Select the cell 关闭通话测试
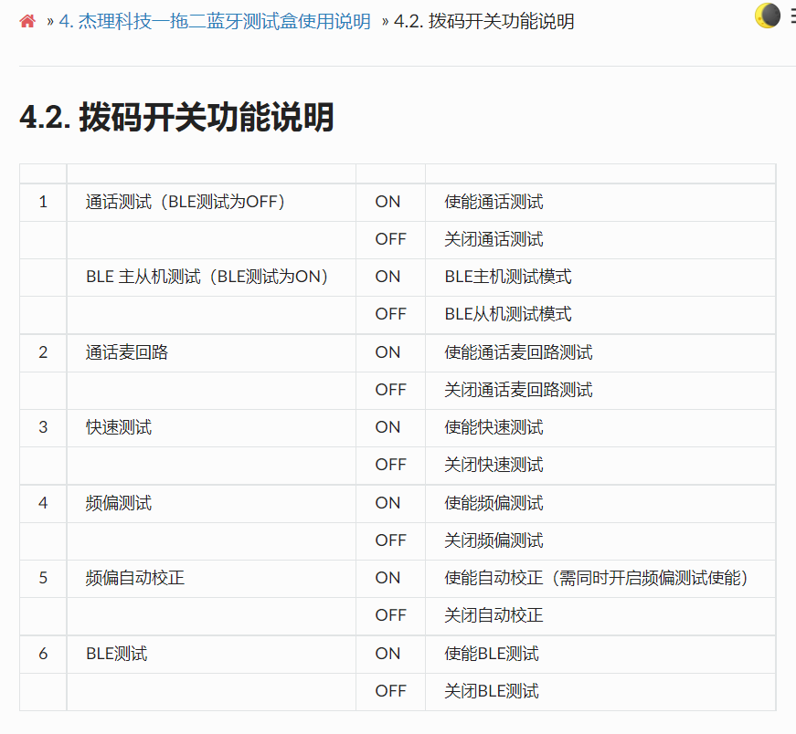 (600, 239)
